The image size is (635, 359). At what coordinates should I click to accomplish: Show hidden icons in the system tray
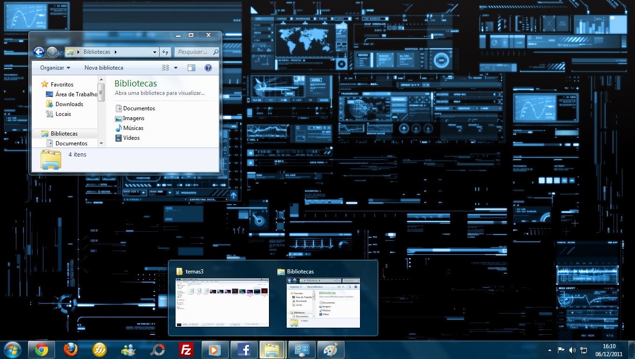[x=550, y=349]
